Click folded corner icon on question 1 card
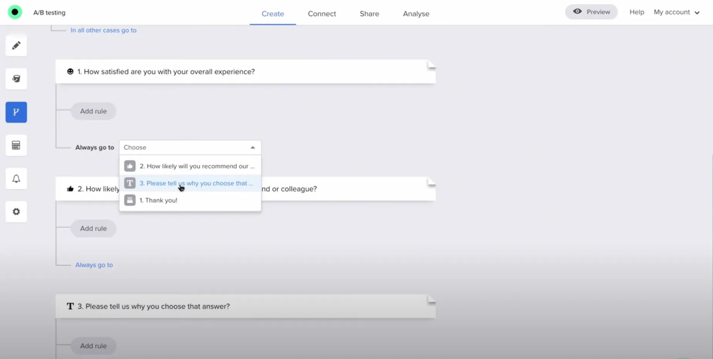 [x=431, y=65]
